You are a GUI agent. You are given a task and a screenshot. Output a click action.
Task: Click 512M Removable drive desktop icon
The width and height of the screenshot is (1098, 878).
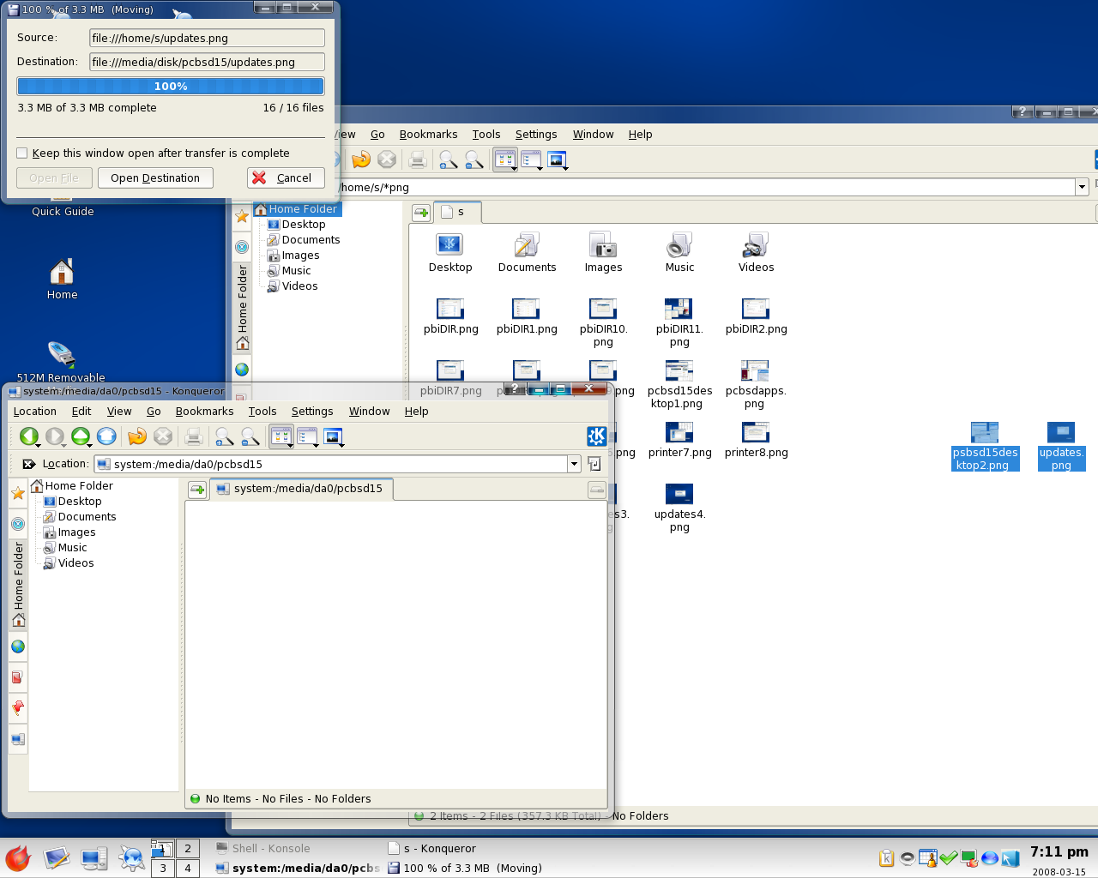[61, 362]
